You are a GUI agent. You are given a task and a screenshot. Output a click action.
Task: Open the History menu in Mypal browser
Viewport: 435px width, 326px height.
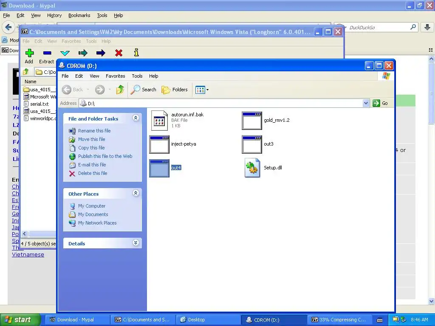(x=54, y=16)
